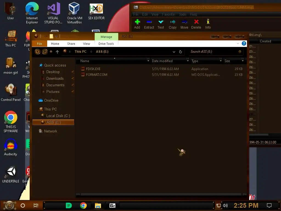Open Chrome from the taskbar
This screenshot has height=211, width=281.
[x=83, y=206]
